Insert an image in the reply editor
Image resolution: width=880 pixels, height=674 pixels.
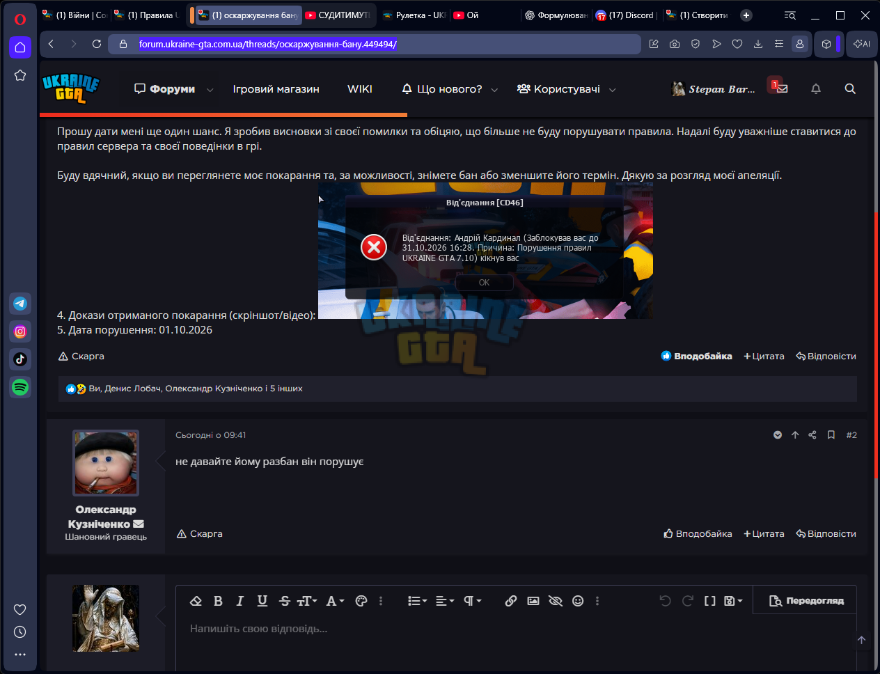click(x=533, y=601)
